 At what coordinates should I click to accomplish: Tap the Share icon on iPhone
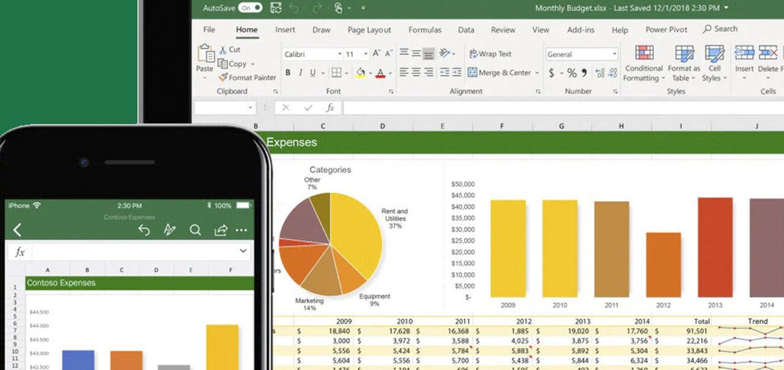click(221, 230)
